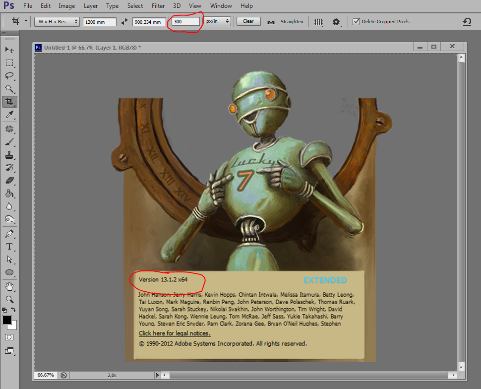Screen dimensions: 481x389
Task: Click the background color swatch
Action: (x=14, y=327)
